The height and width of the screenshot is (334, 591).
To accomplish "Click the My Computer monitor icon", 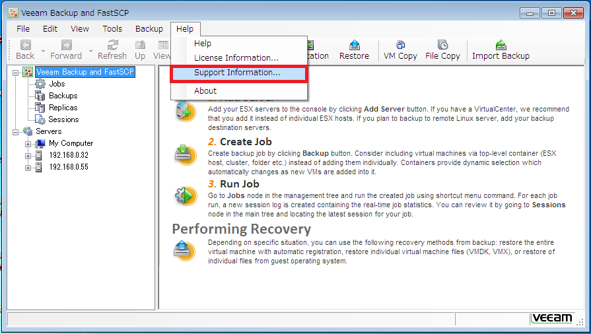I will click(40, 143).
